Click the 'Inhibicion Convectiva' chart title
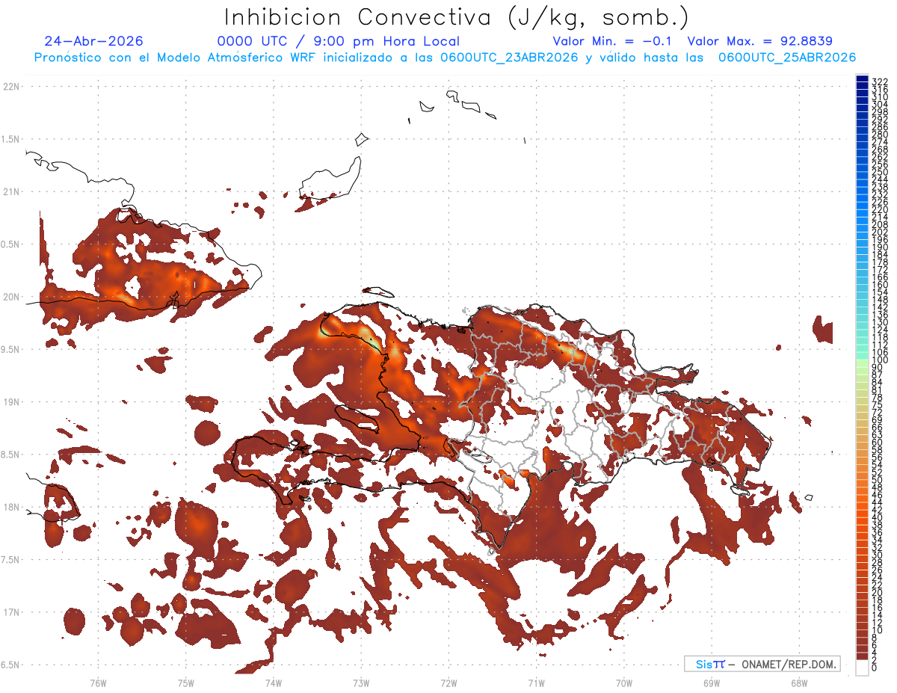 pyautogui.click(x=456, y=17)
